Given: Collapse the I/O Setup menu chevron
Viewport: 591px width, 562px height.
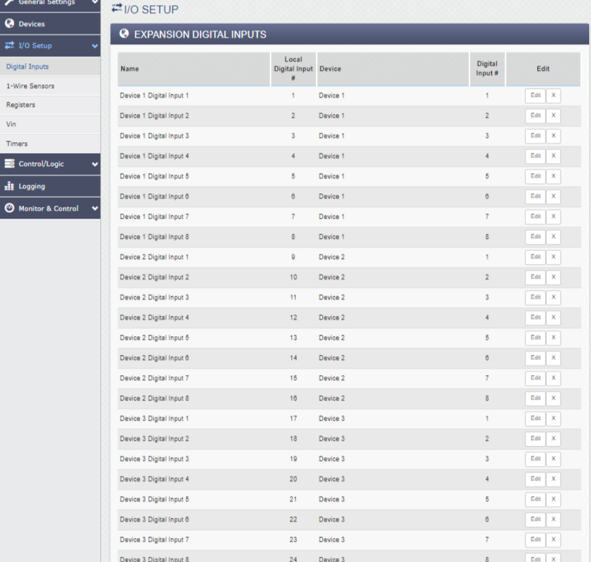Looking at the screenshot, I should pyautogui.click(x=95, y=46).
